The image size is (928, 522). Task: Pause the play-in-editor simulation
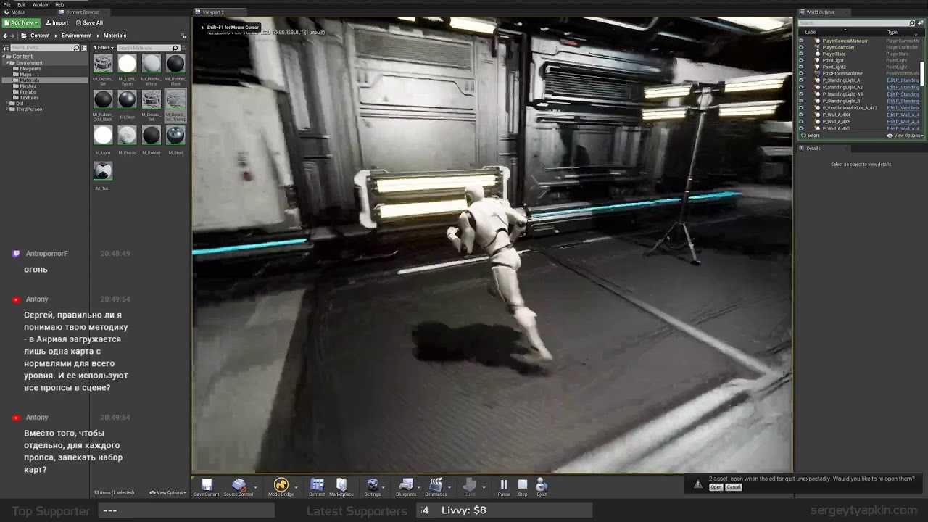[x=504, y=486]
